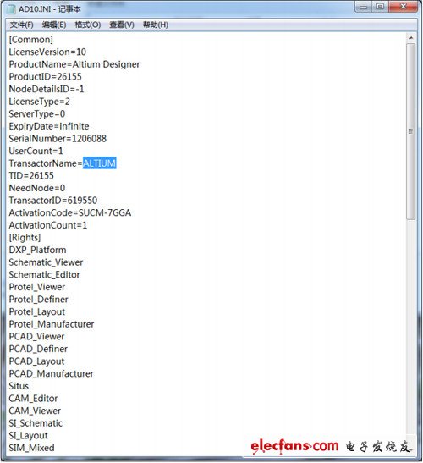The height and width of the screenshot is (463, 423).
Task: Open the 编辑(E) menu
Action: click(x=54, y=25)
